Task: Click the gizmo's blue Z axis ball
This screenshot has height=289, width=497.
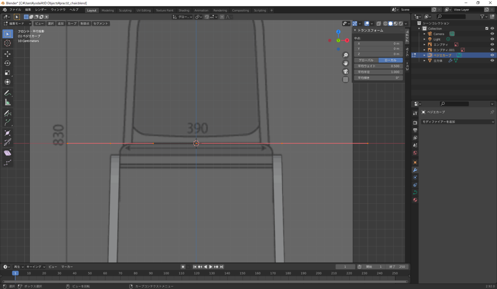Action: [x=338, y=32]
